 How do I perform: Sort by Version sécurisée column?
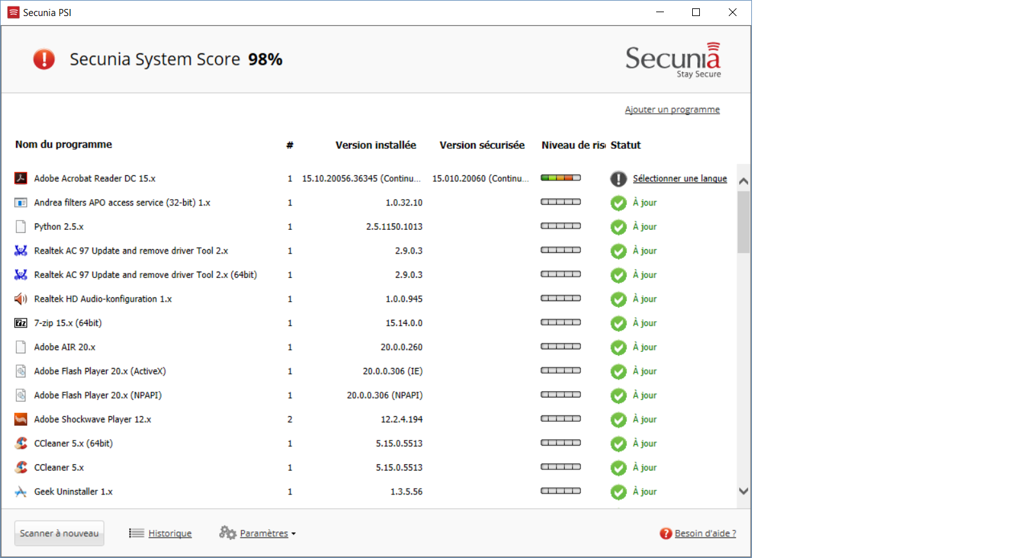click(x=482, y=145)
